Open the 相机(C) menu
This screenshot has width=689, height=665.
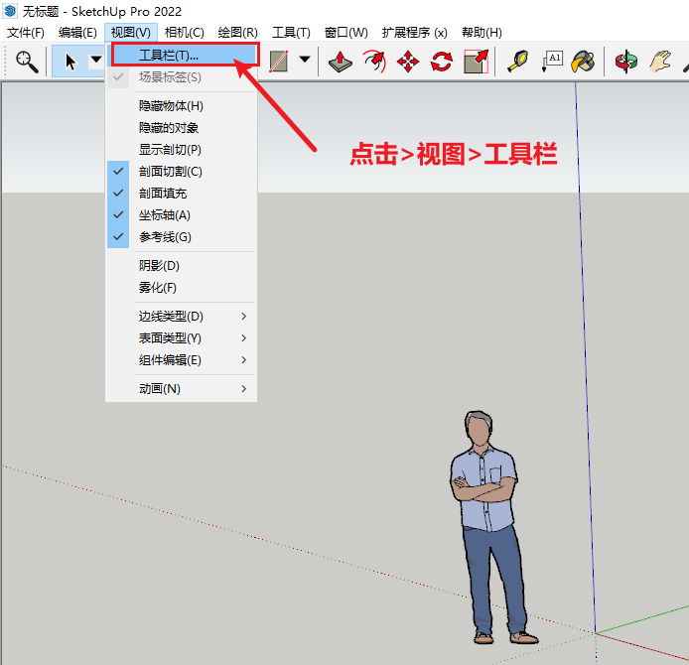pyautogui.click(x=184, y=33)
